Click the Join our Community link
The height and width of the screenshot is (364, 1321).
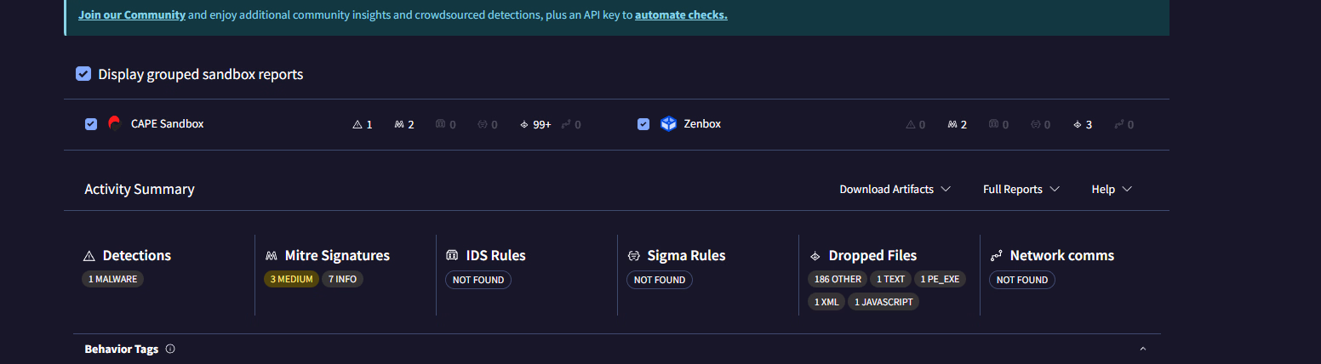pos(132,14)
